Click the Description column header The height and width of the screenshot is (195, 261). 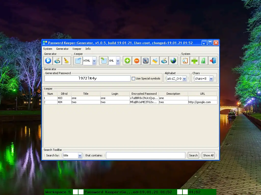click(x=173, y=94)
